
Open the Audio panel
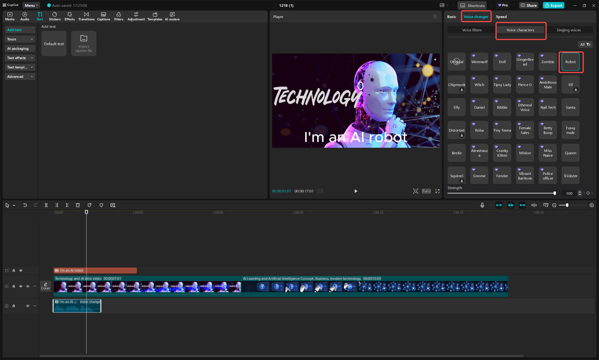pyautogui.click(x=25, y=16)
